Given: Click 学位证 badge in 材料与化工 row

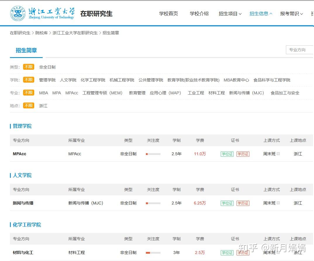Looking at the screenshot, I should click(x=227, y=253).
